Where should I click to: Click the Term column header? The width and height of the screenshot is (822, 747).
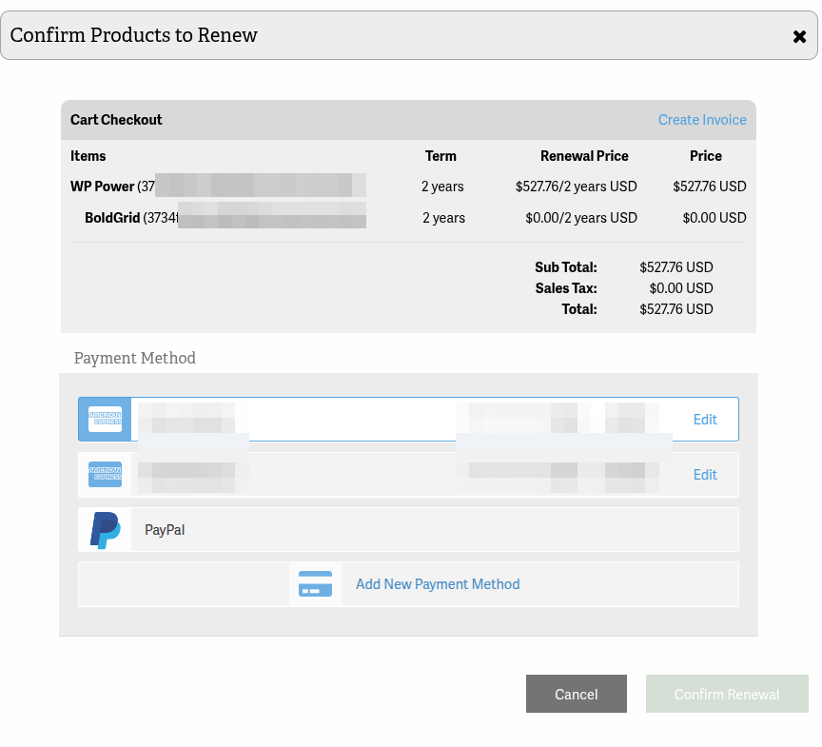(x=440, y=156)
